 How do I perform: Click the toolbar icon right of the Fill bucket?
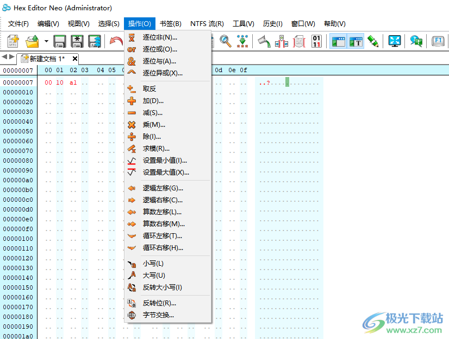282,41
